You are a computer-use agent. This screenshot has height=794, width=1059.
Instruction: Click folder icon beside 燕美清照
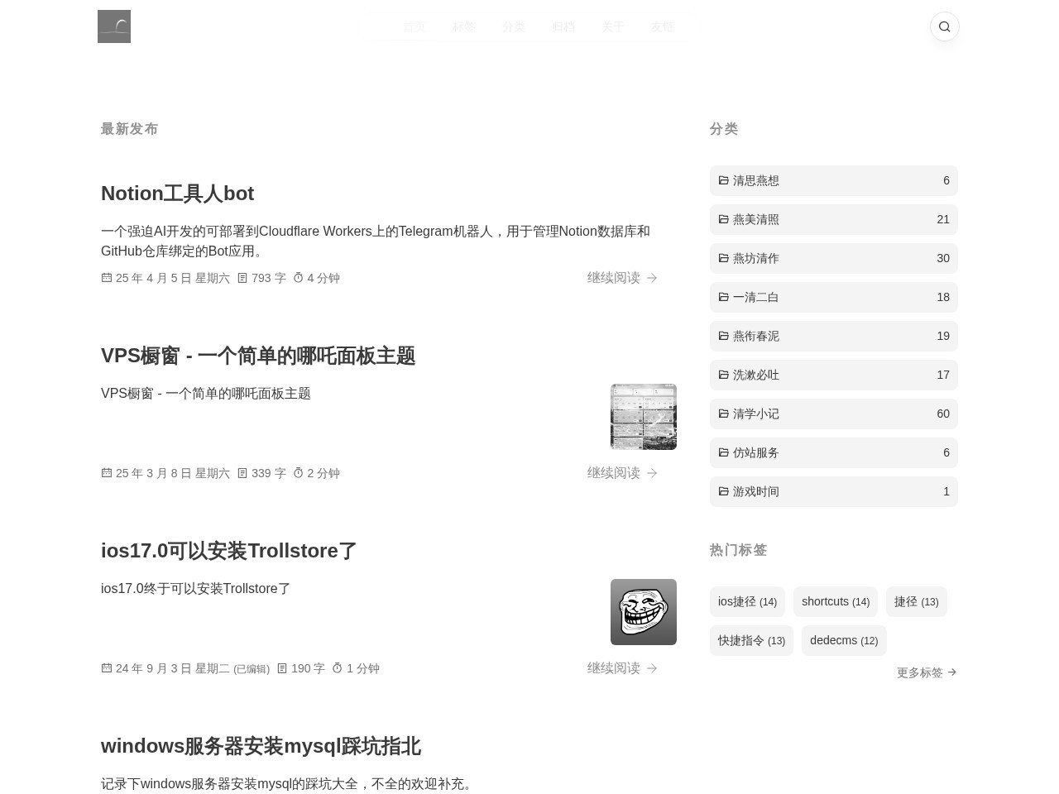724,219
